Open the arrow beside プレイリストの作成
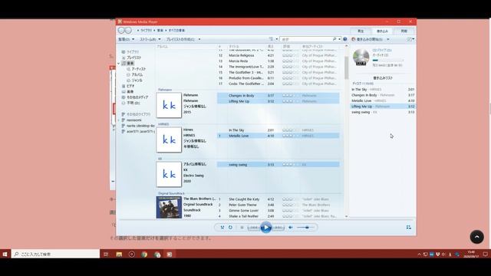This screenshot has width=491, height=276. tap(199, 39)
